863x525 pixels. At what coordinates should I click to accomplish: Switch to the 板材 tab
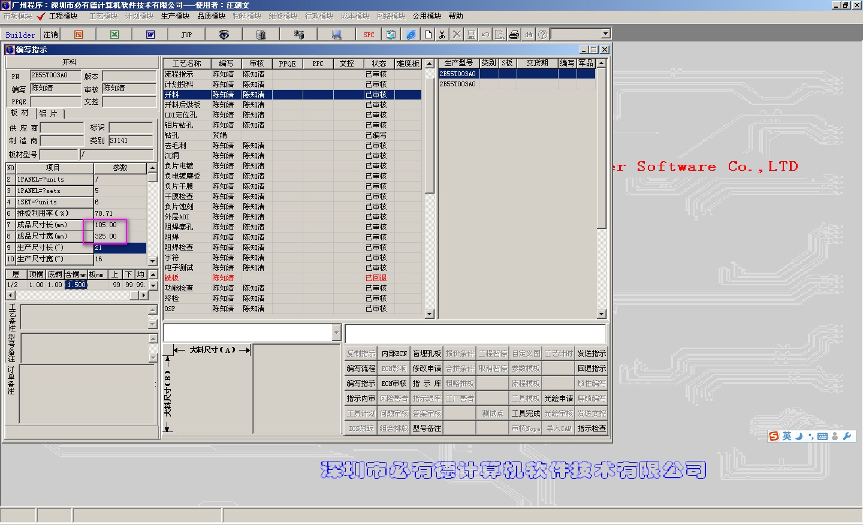pyautogui.click(x=20, y=113)
